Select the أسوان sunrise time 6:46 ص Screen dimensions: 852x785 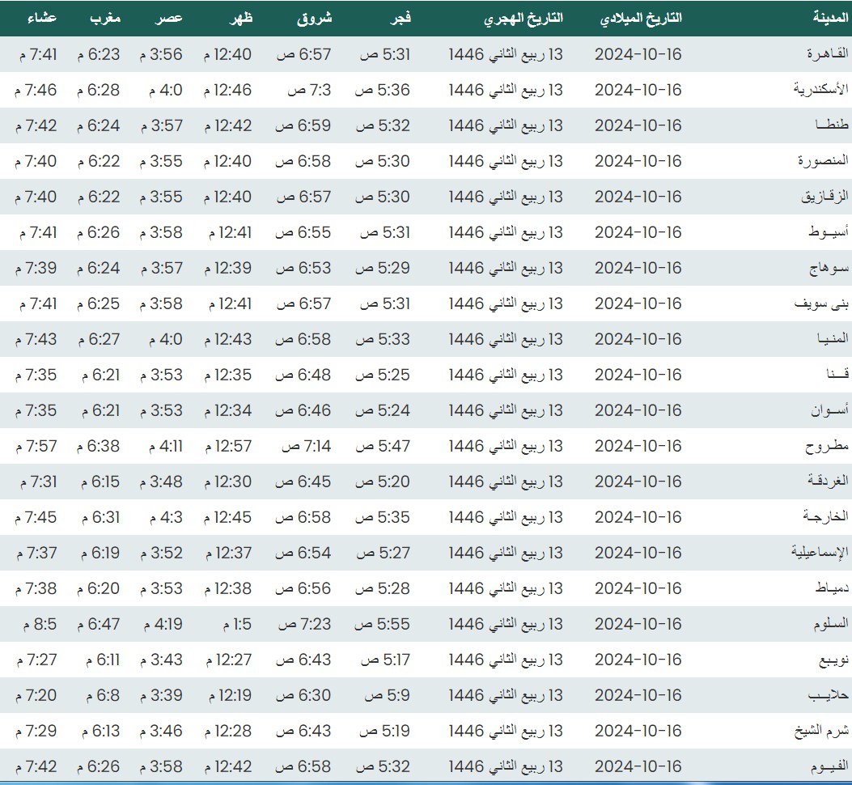(303, 410)
